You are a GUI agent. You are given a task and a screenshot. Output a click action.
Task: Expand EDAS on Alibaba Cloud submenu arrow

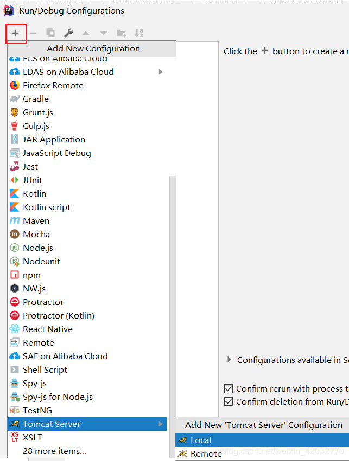click(161, 72)
